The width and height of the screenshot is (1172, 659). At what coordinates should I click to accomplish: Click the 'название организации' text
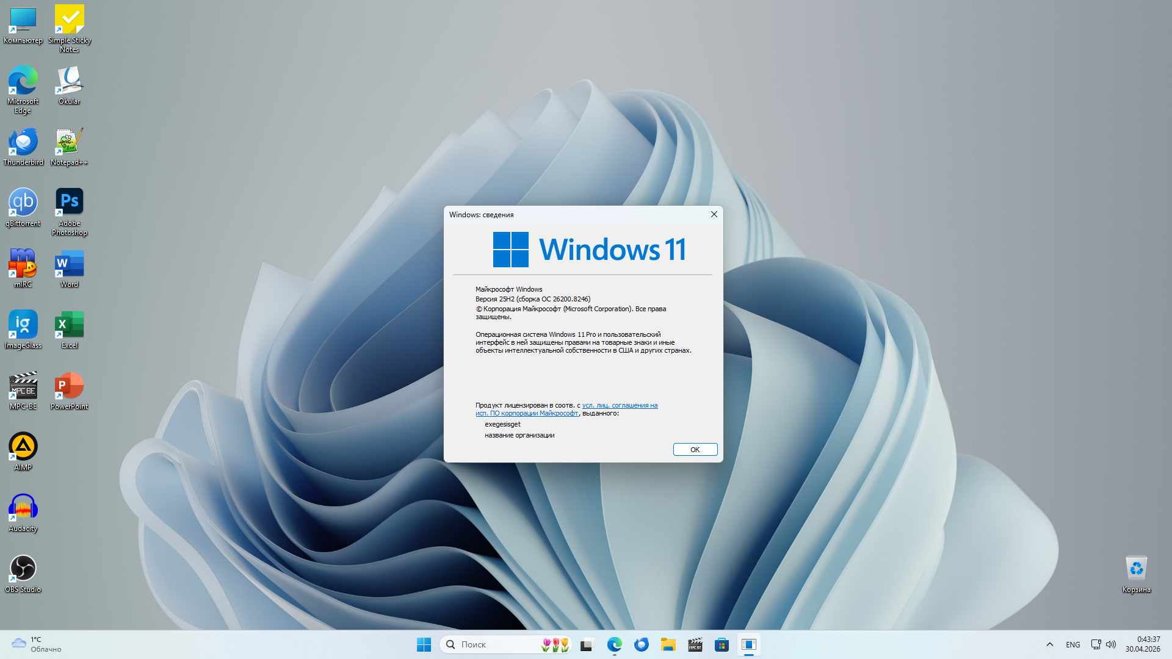[x=519, y=435]
